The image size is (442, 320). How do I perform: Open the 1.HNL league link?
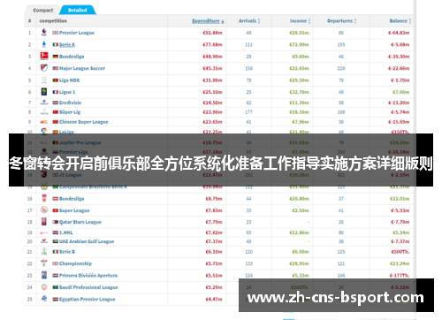pos(66,232)
